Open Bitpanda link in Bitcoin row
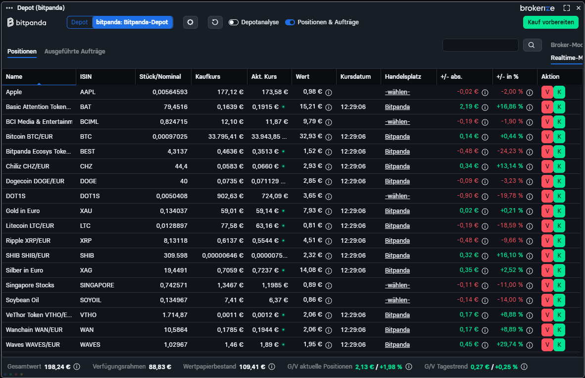Viewport: 585px width, 378px height. coord(397,137)
